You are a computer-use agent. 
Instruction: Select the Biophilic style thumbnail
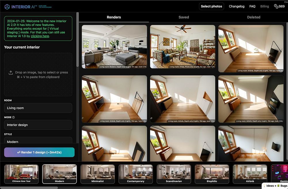(x=212, y=174)
